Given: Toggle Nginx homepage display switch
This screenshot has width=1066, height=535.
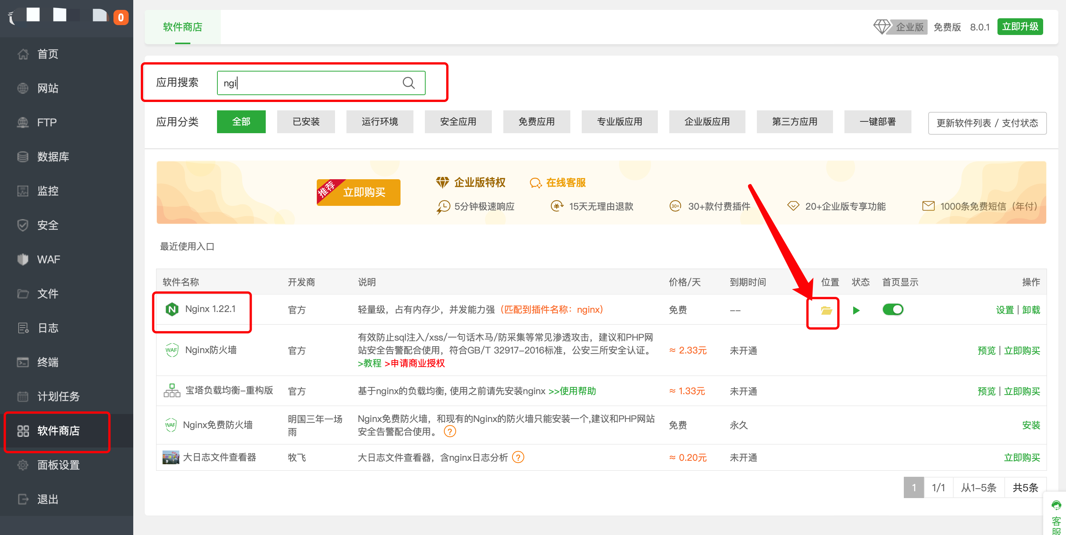Looking at the screenshot, I should coord(893,309).
